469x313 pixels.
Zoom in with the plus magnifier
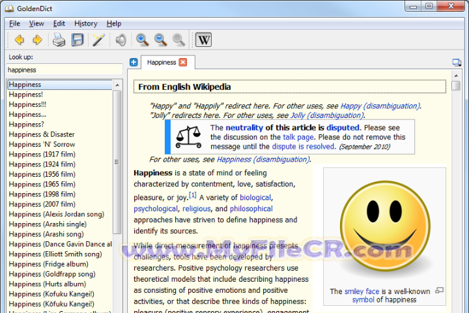(x=142, y=40)
